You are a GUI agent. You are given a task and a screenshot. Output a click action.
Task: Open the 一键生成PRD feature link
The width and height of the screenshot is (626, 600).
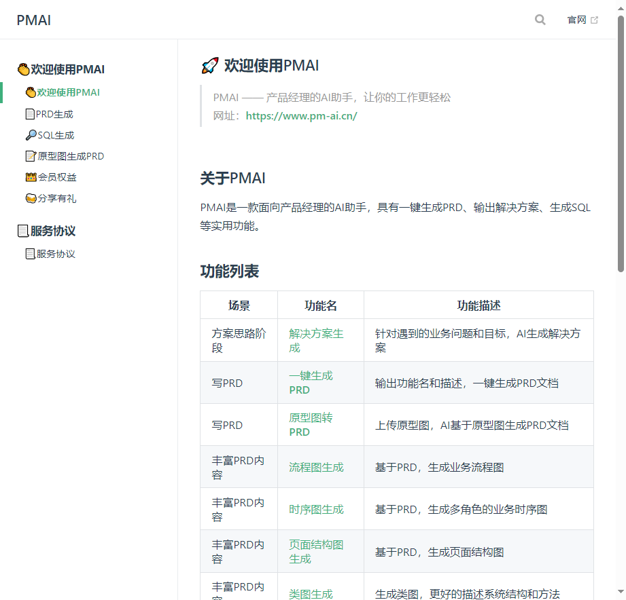click(x=311, y=383)
